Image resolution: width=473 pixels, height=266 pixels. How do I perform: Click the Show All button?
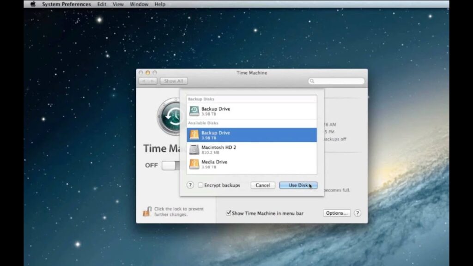pos(173,81)
